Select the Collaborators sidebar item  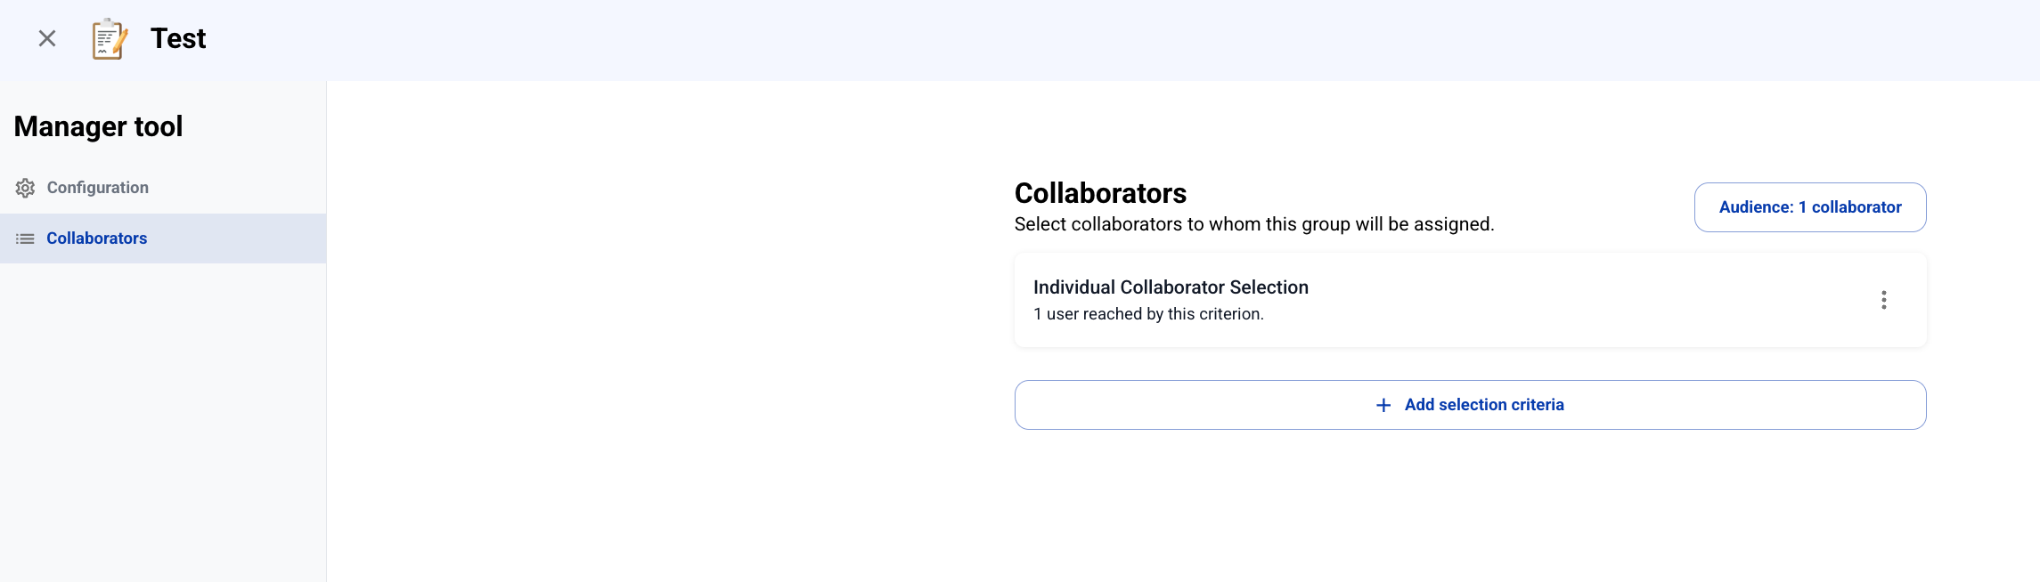[163, 238]
